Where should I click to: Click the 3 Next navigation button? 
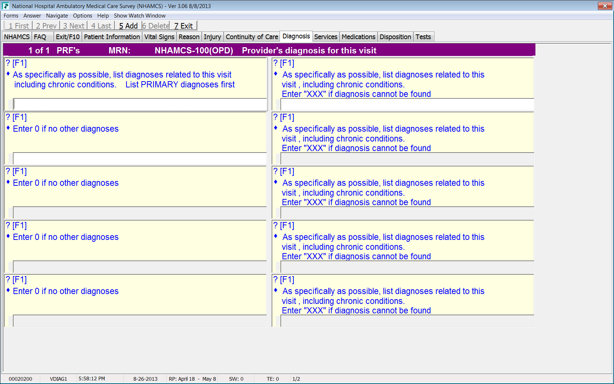coord(73,26)
